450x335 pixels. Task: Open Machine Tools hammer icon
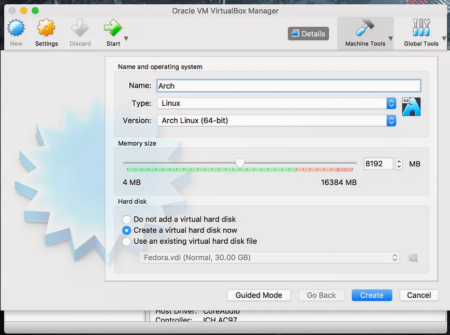(365, 28)
